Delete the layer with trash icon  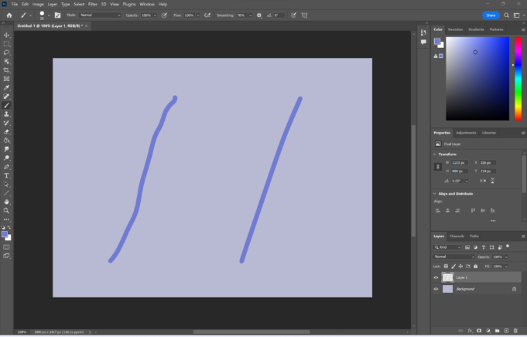[x=515, y=331]
